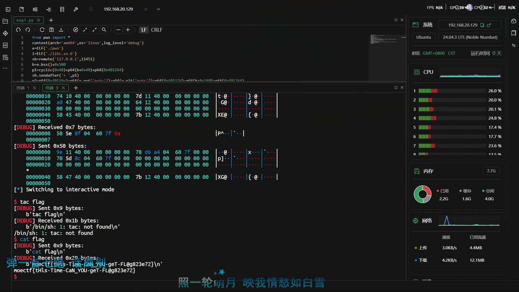The width and height of the screenshot is (519, 292).
Task: Switch to the 终端 1 tab
Action: [24, 88]
